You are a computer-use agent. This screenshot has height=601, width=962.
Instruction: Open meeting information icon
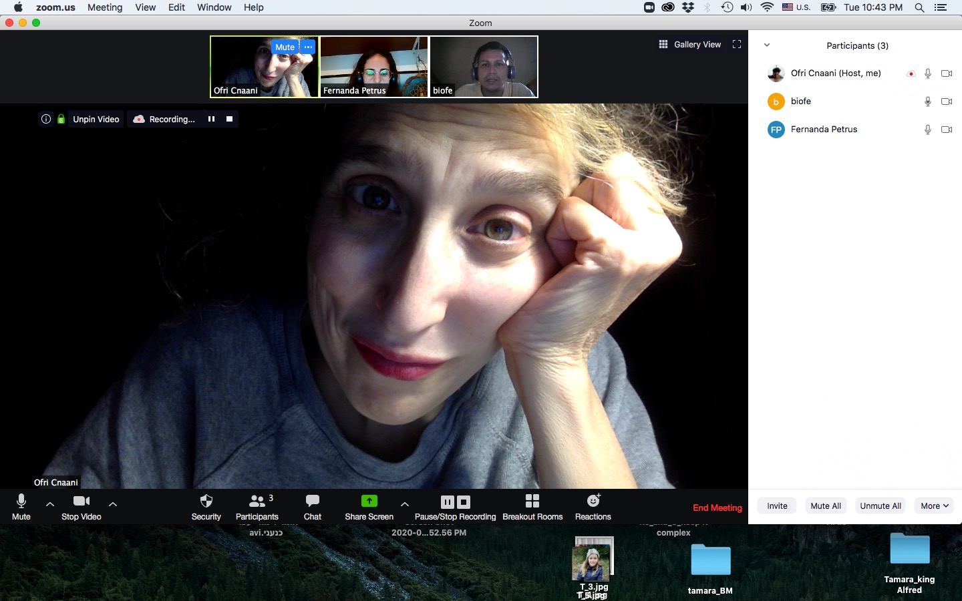(45, 119)
